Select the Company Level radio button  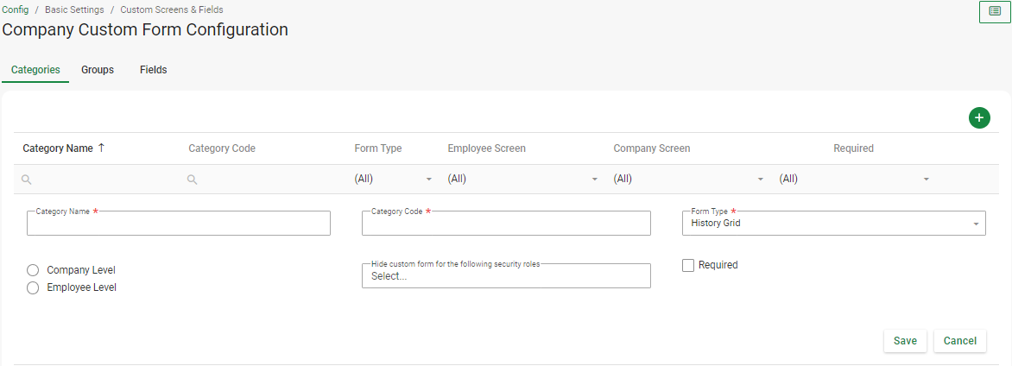point(33,270)
